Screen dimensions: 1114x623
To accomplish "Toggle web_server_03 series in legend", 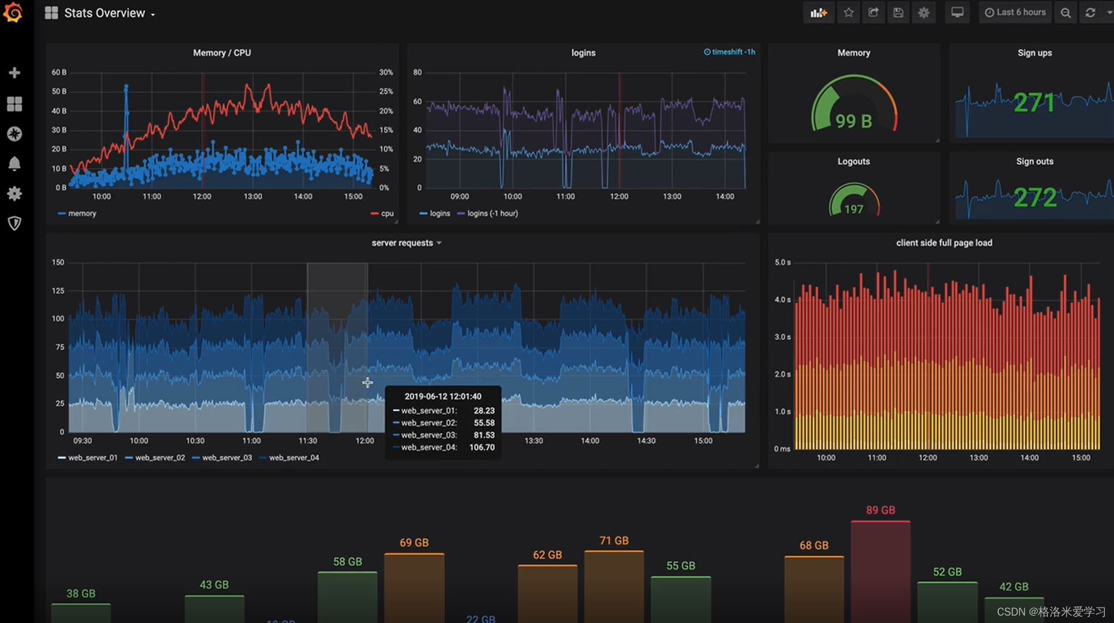I will (x=222, y=458).
